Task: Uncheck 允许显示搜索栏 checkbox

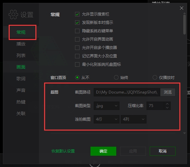Action: (x=77, y=14)
